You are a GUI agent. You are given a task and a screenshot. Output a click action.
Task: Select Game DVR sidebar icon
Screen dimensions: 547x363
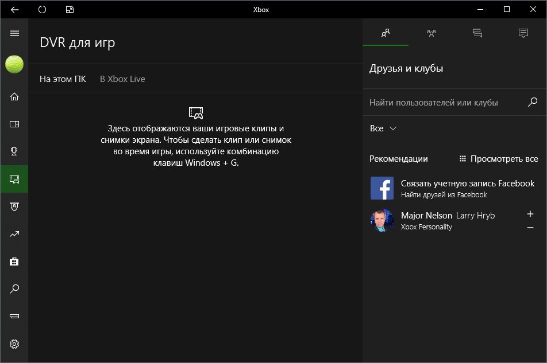tap(14, 179)
